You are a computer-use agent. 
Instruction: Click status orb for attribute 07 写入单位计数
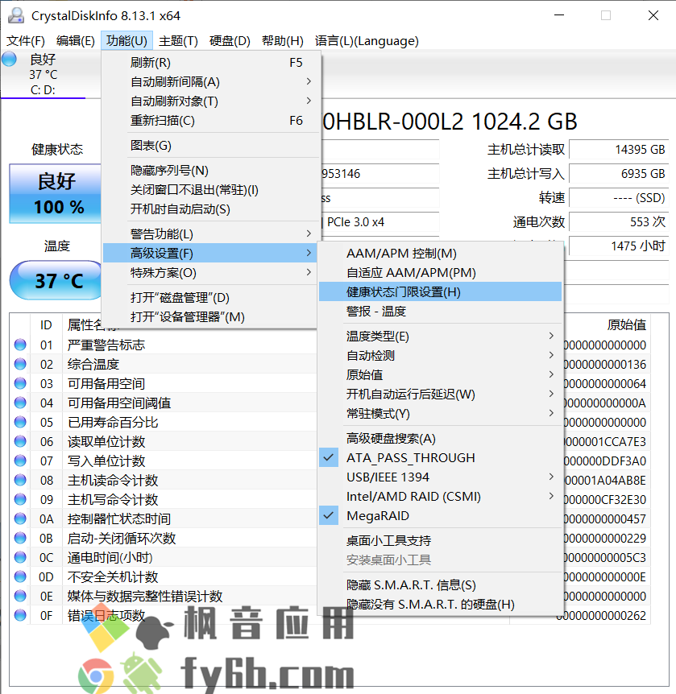point(20,461)
